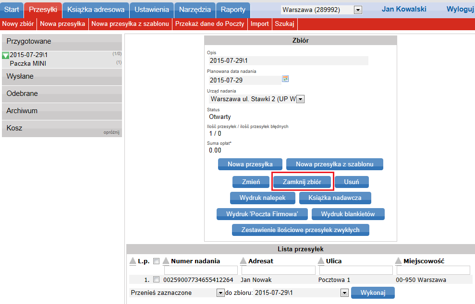Image resolution: width=475 pixels, height=304 pixels.
Task: Sort the list by Ulica
Action: [x=321, y=261]
